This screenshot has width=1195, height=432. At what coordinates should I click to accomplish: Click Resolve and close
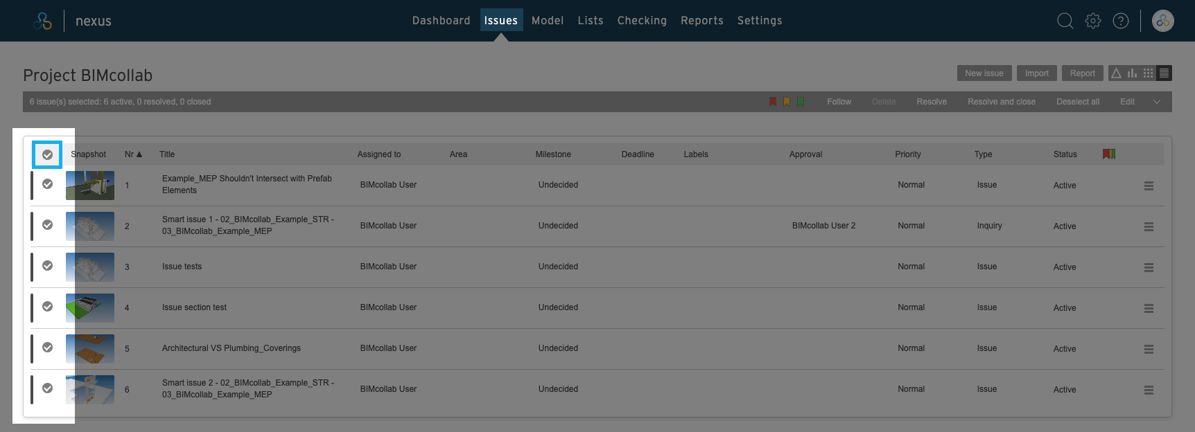[x=1002, y=102]
